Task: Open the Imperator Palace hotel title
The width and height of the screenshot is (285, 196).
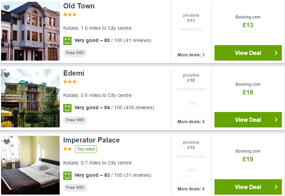Action: (x=91, y=140)
